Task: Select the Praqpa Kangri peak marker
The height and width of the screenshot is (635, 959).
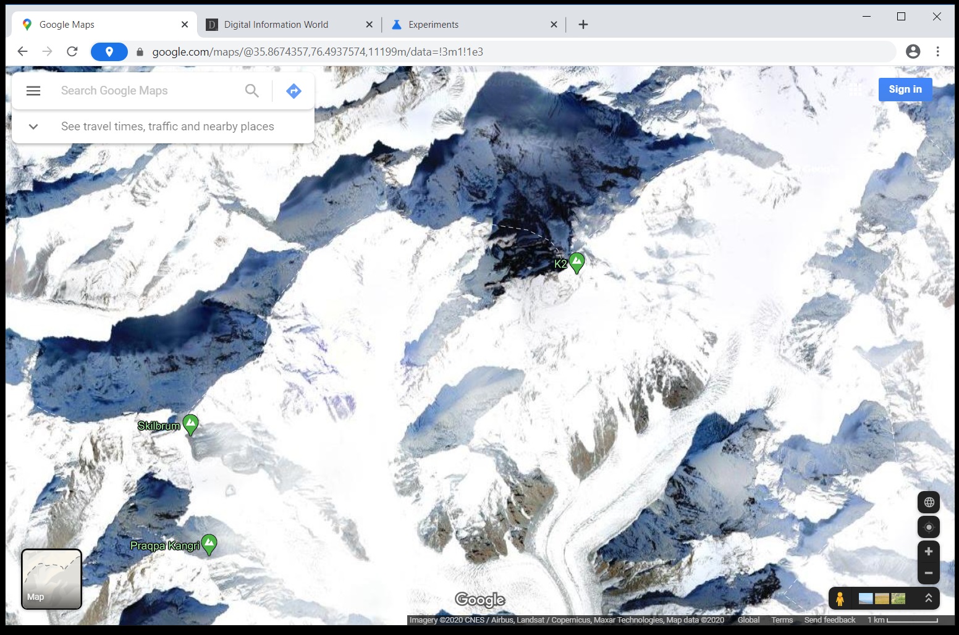Action: pos(209,545)
